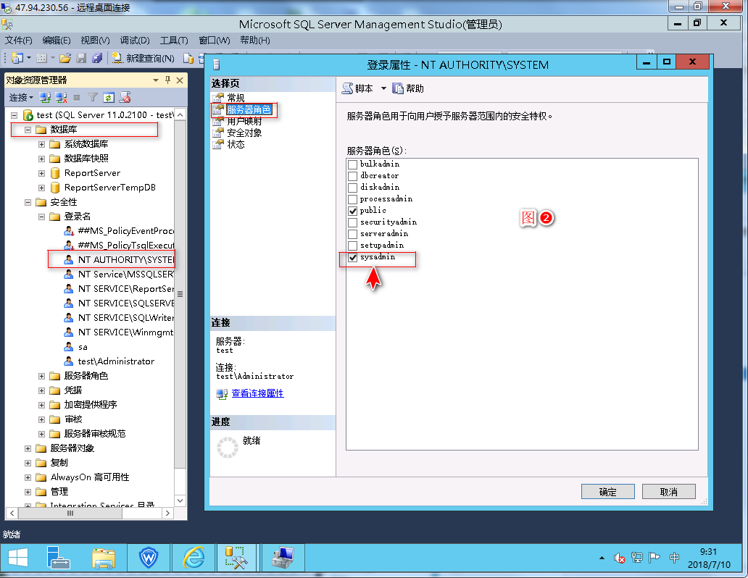Expand the 凭据 tree node

[x=41, y=390]
